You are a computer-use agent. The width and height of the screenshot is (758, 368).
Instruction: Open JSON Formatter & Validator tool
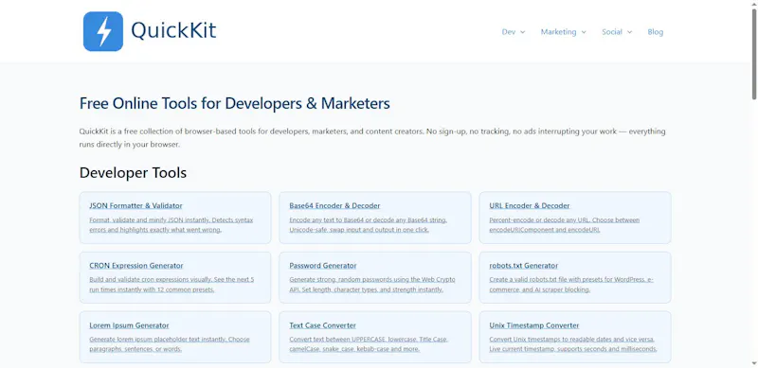pos(135,205)
